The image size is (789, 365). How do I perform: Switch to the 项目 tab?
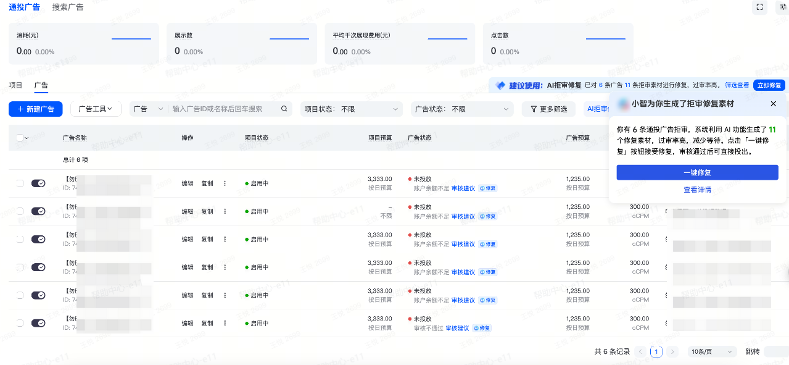coord(15,85)
